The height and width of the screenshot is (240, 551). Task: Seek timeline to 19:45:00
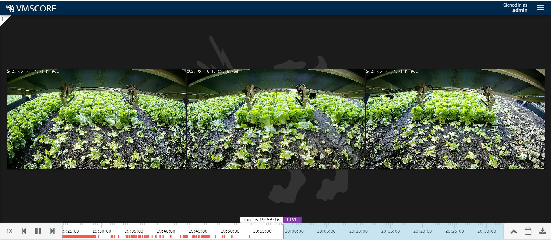[x=198, y=231]
